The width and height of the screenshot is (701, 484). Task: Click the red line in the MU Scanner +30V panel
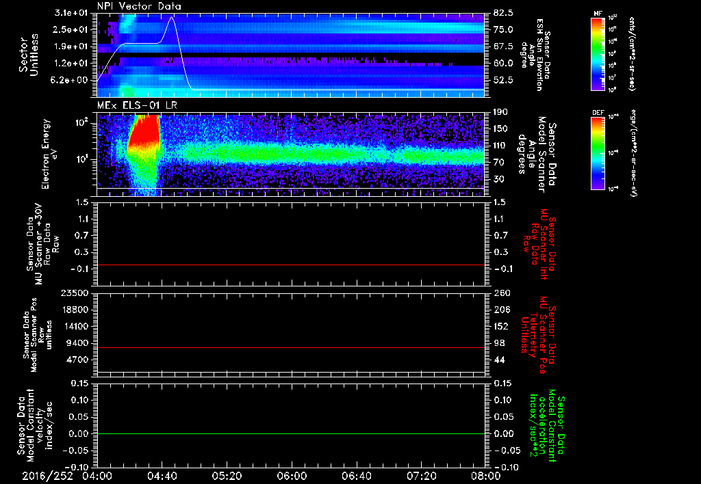[291, 265]
